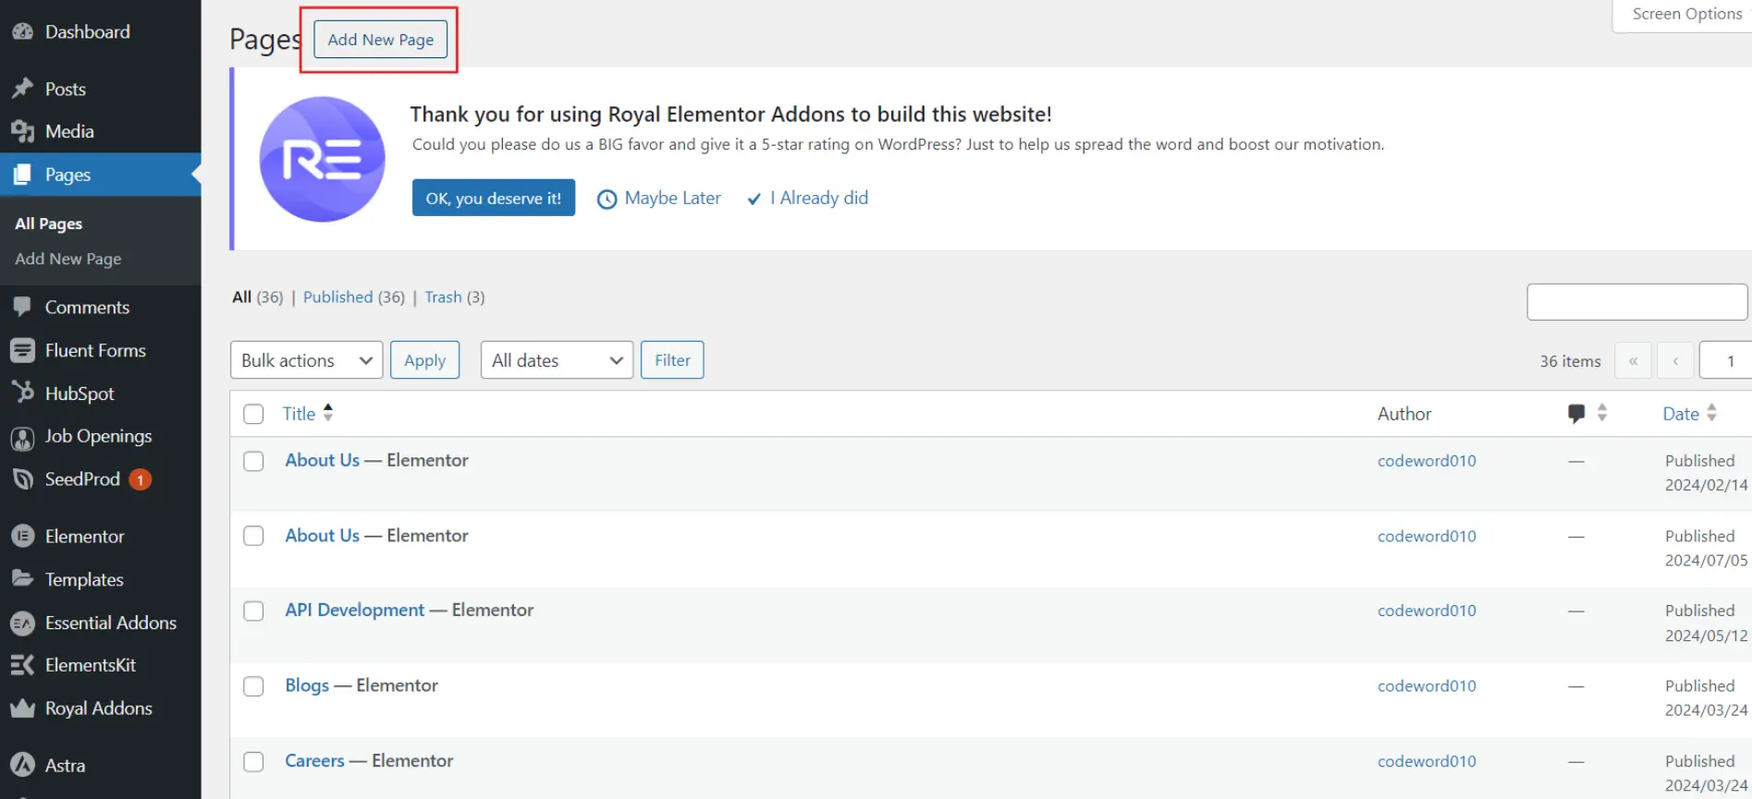Click the Add New Page button at top
Viewport: 1752px width, 799px height.
tap(381, 40)
